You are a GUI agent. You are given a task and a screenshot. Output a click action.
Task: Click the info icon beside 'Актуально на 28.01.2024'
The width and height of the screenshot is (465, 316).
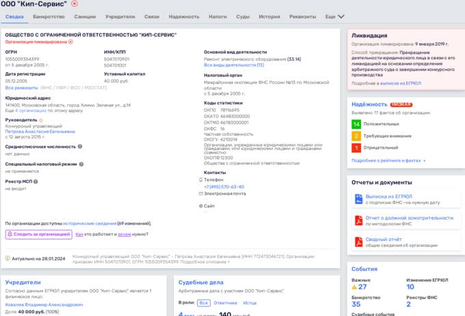[8, 258]
